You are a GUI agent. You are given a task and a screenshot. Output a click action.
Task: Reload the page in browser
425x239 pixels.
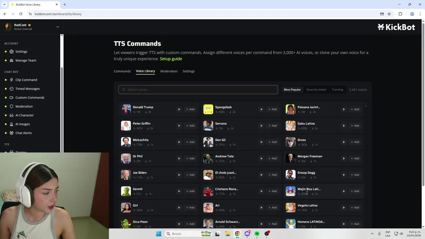(21, 14)
